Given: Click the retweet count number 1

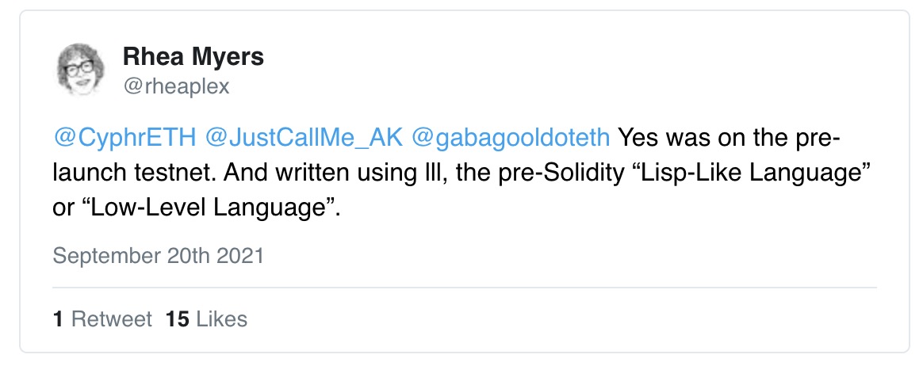Looking at the screenshot, I should 58,319.
